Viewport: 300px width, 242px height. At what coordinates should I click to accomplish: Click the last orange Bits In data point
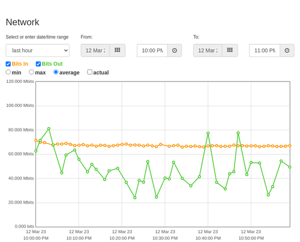(x=290, y=146)
